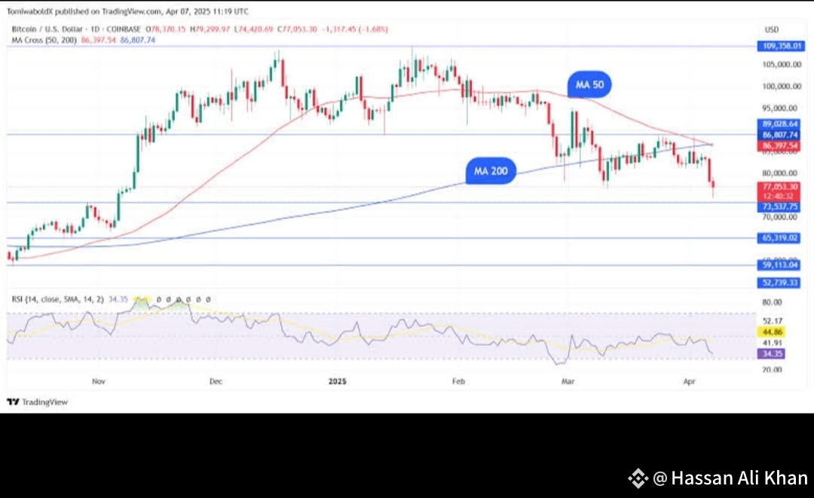Click the 2025 label on time axis
The height and width of the screenshot is (498, 814).
(338, 381)
